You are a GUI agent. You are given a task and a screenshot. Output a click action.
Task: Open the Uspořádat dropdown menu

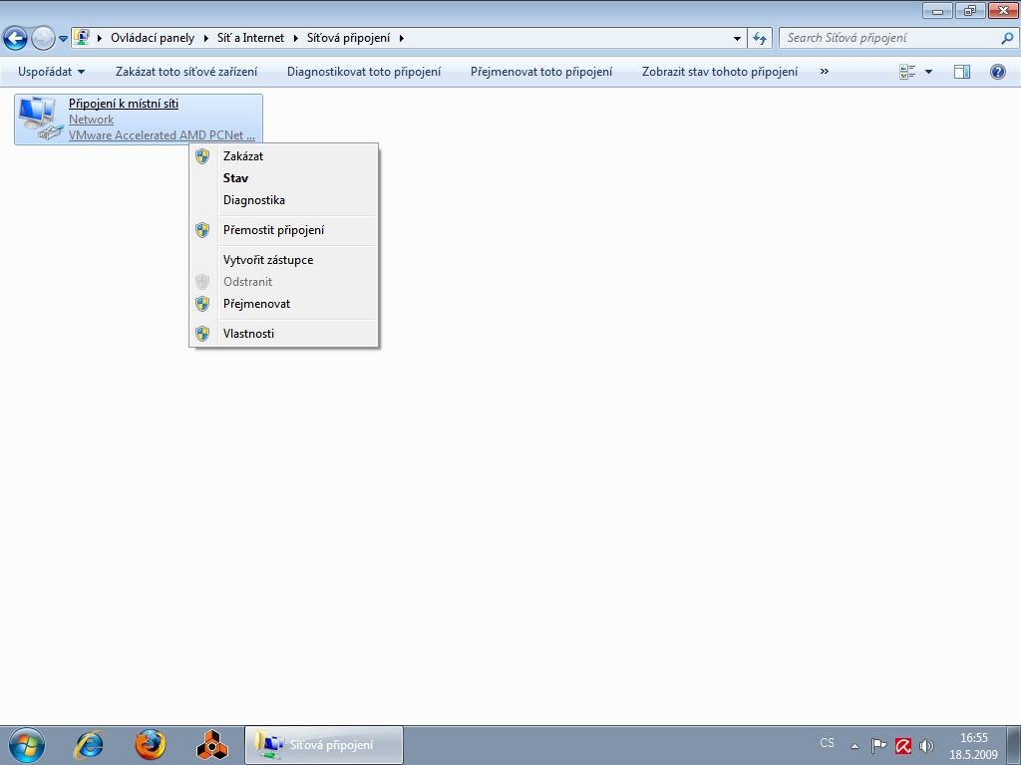(x=51, y=72)
